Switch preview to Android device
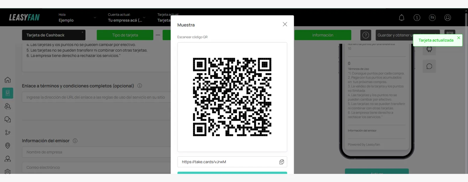 click(x=429, y=49)
